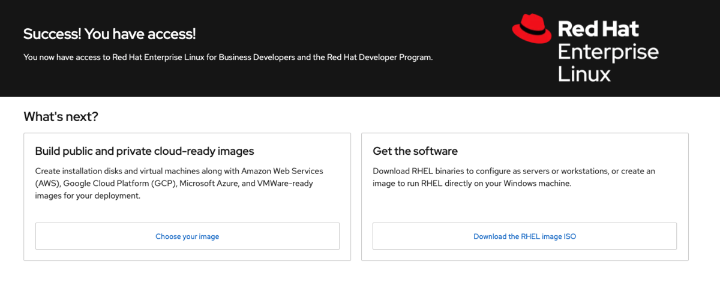The width and height of the screenshot is (720, 282).
Task: Click the 'Create installation disks' description paragraph
Action: point(179,183)
